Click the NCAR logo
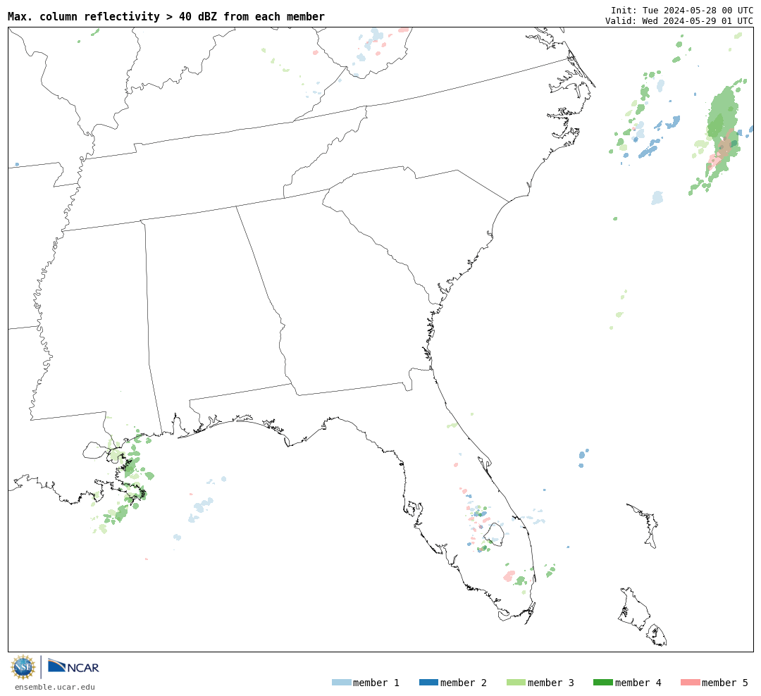The height and width of the screenshot is (696, 761). pos(74,666)
